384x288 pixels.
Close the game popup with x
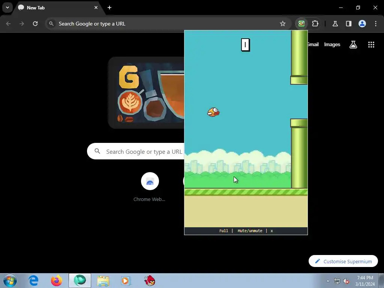tap(271, 231)
